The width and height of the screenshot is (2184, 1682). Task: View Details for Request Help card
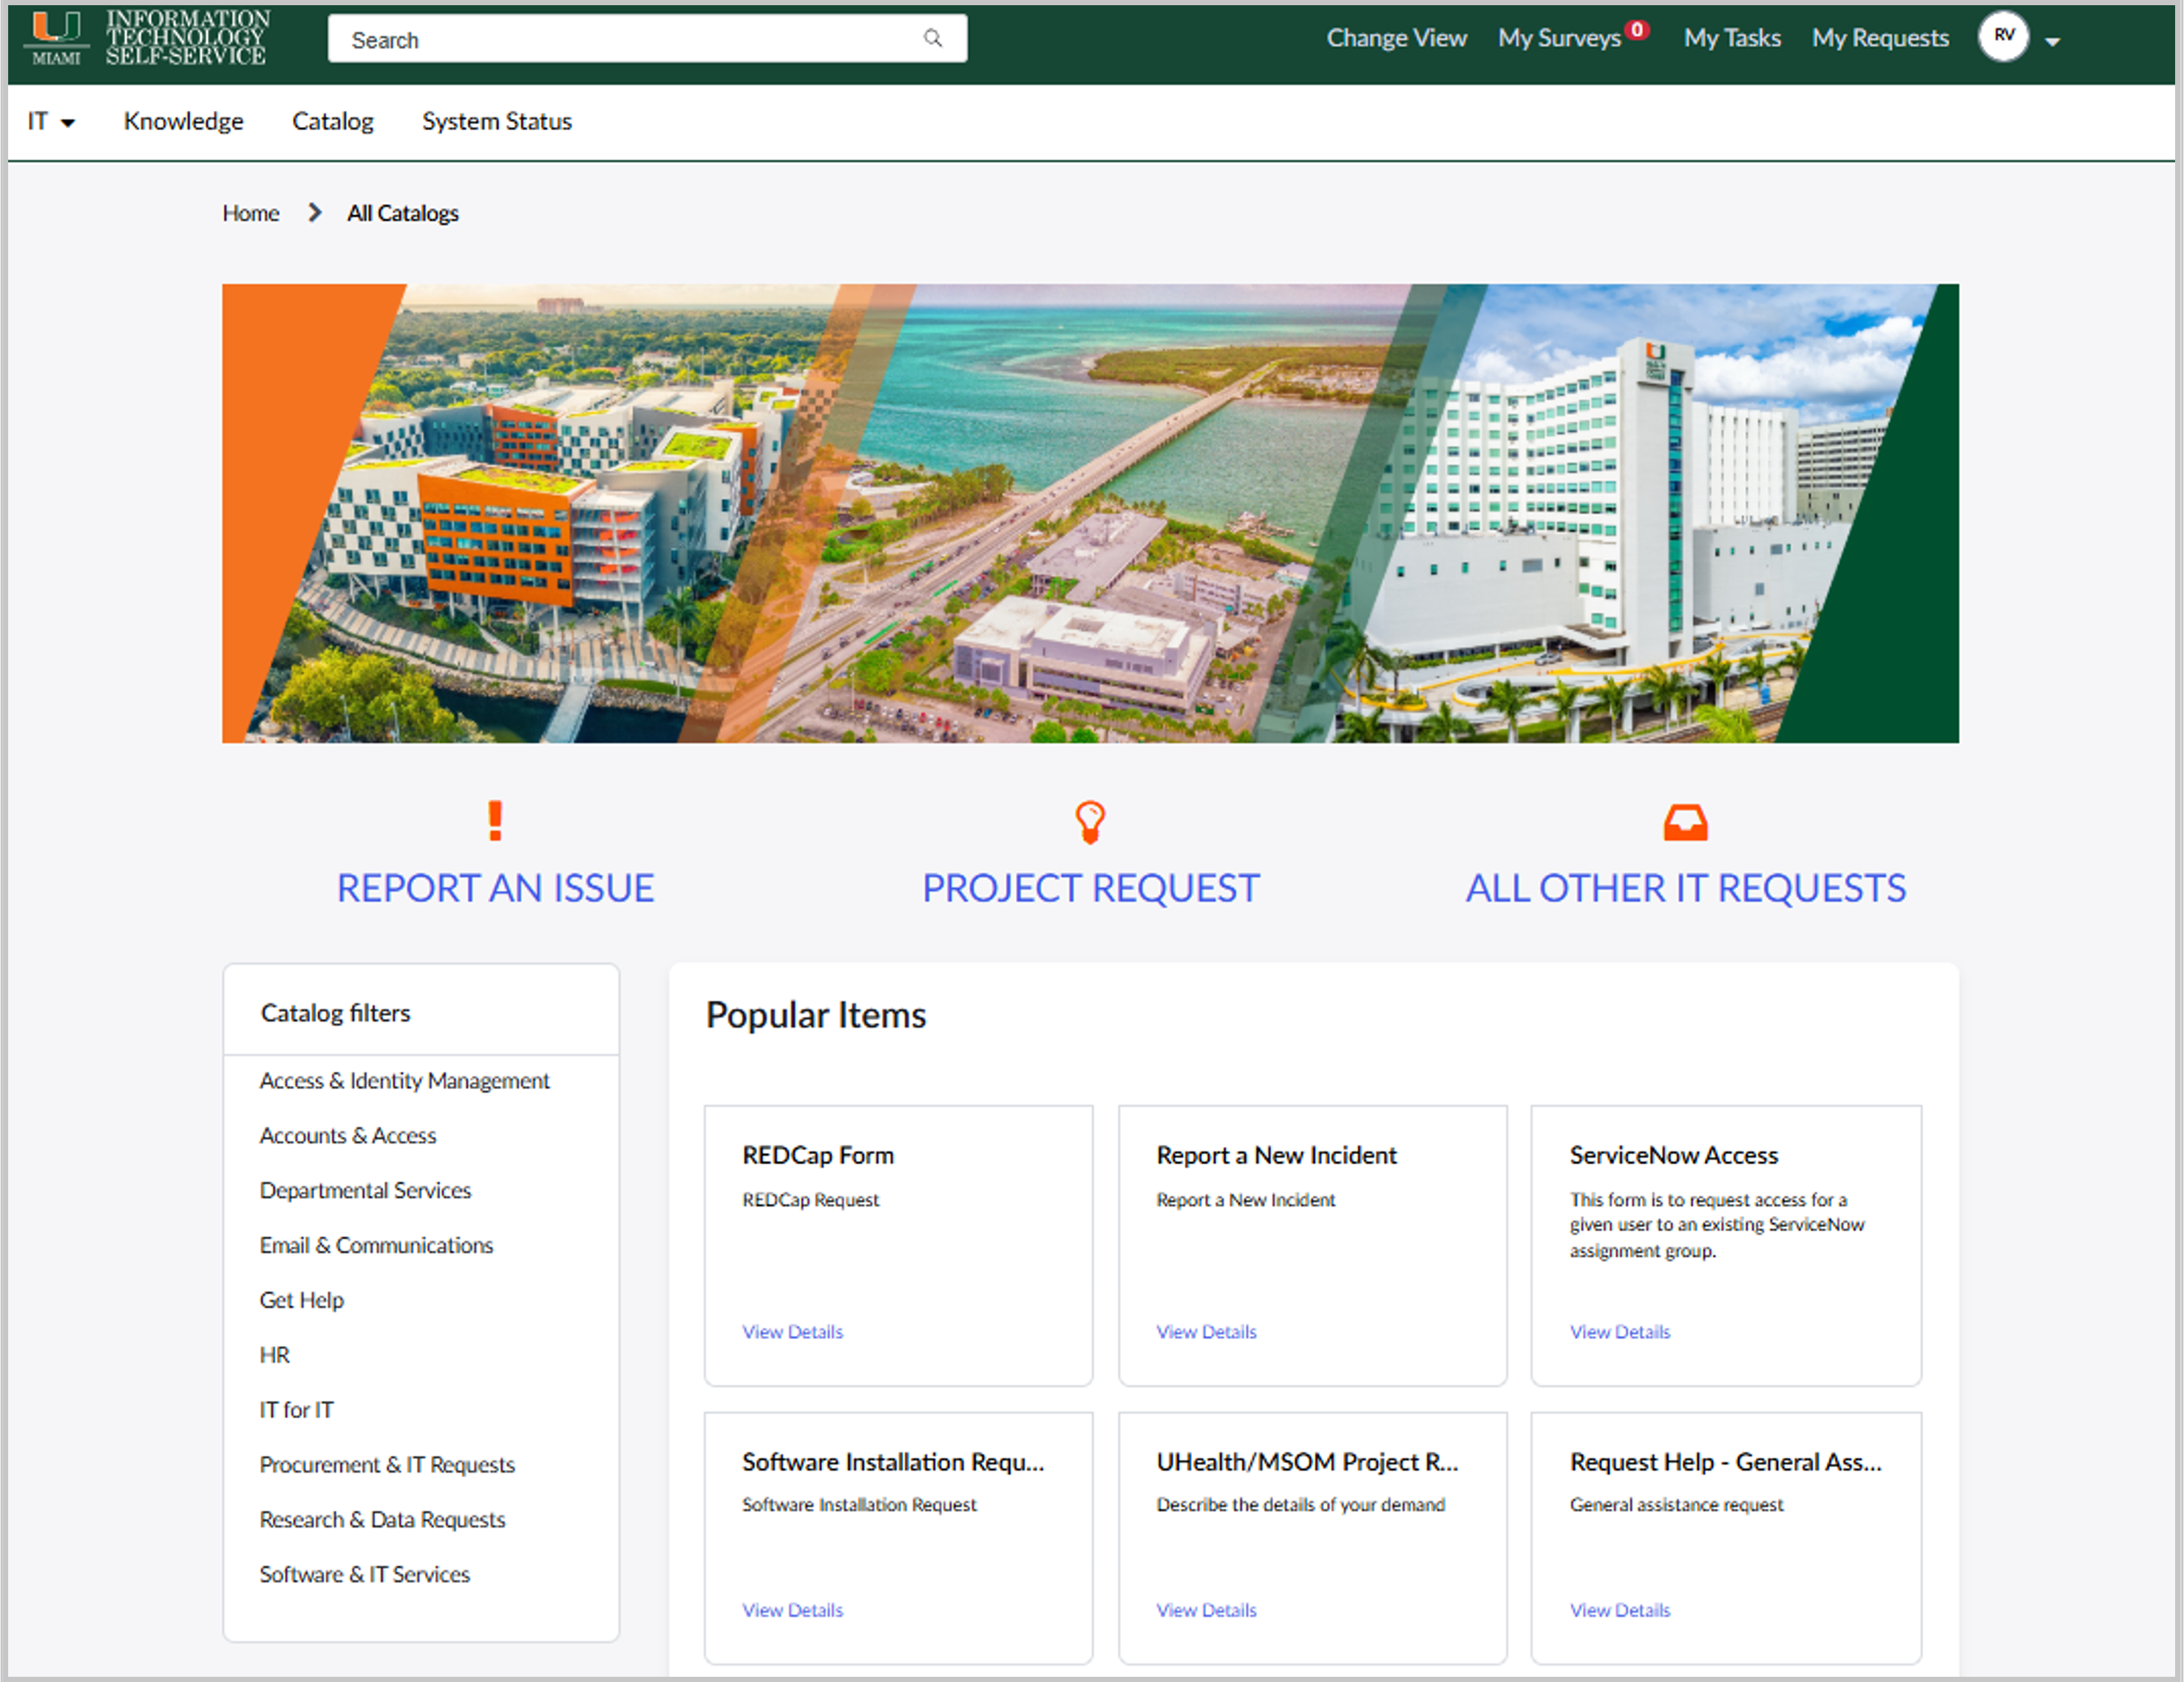(x=1620, y=1610)
